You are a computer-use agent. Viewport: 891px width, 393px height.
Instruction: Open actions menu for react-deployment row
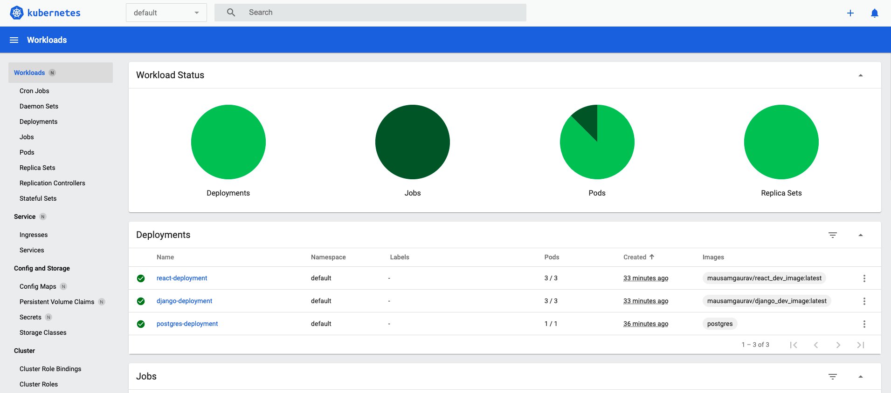tap(864, 278)
